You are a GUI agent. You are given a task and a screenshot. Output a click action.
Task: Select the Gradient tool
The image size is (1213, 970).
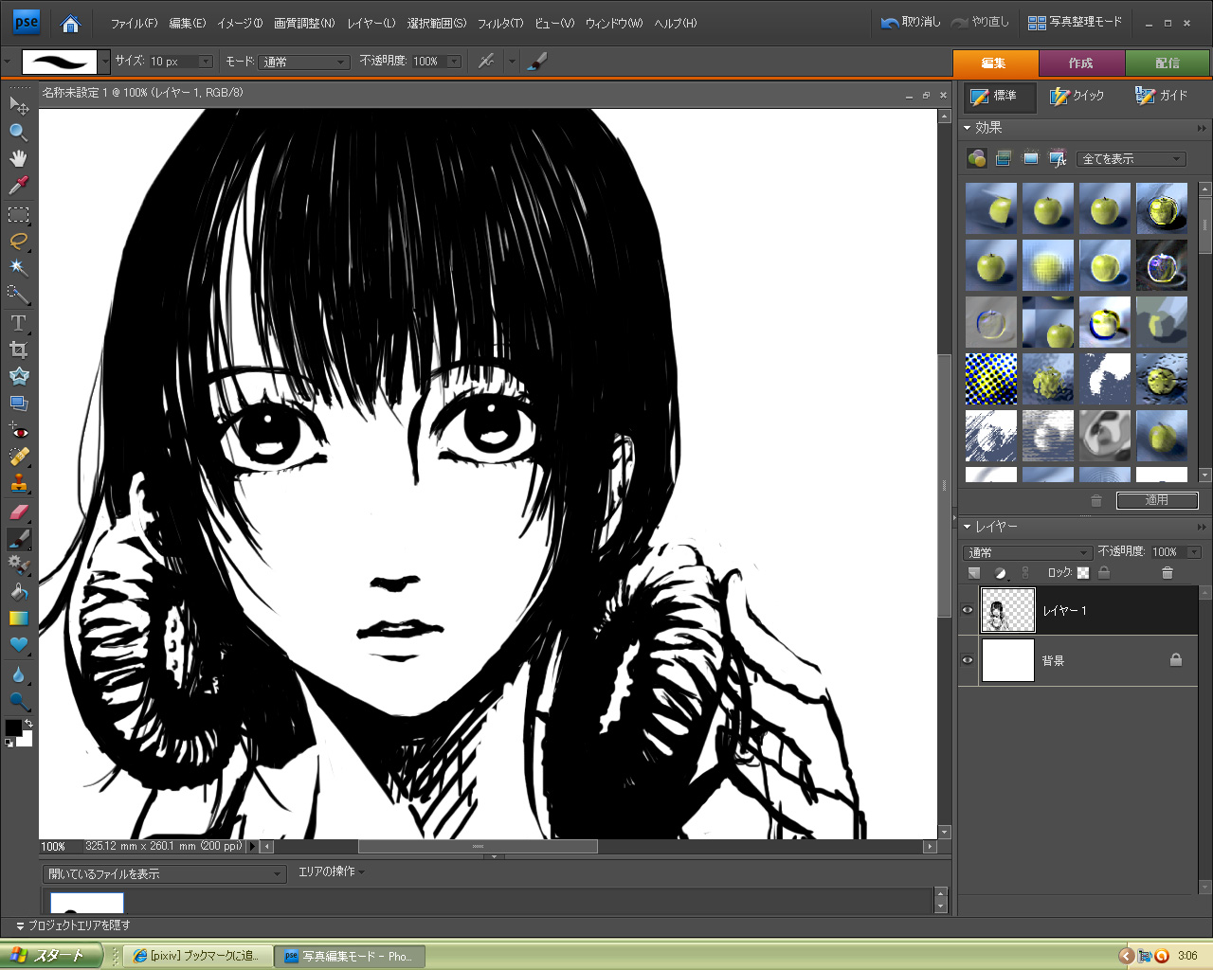point(18,618)
